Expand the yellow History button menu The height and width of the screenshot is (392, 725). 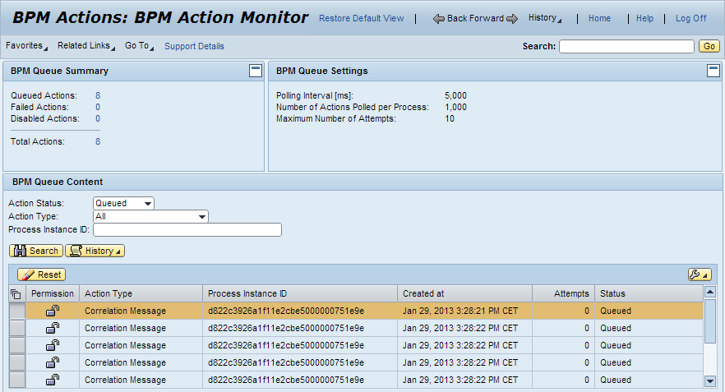pyautogui.click(x=95, y=251)
